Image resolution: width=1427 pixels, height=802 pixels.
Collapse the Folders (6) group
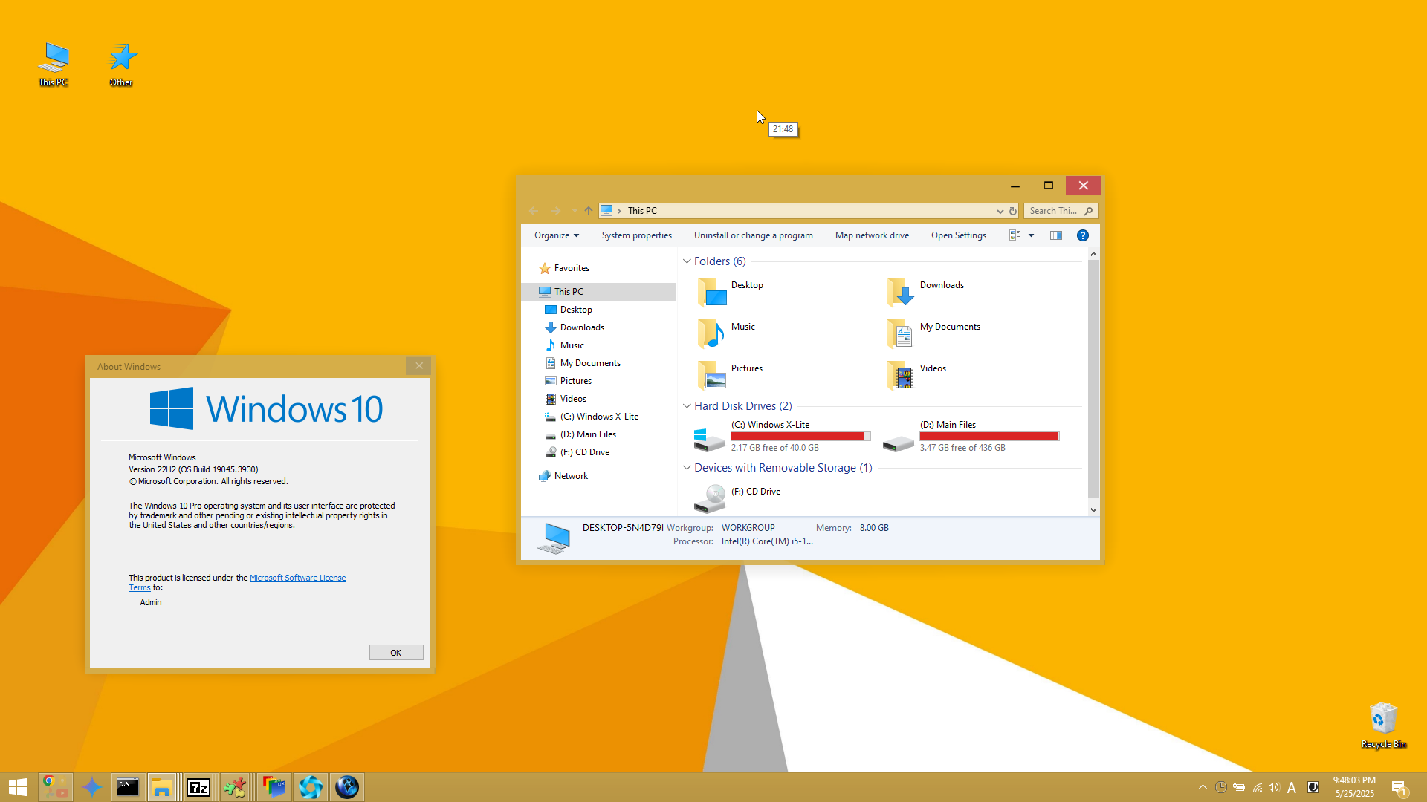click(687, 261)
